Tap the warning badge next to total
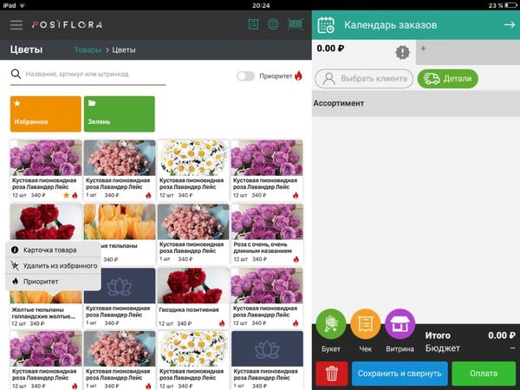Viewport: 520px width, 390px height. [403, 52]
